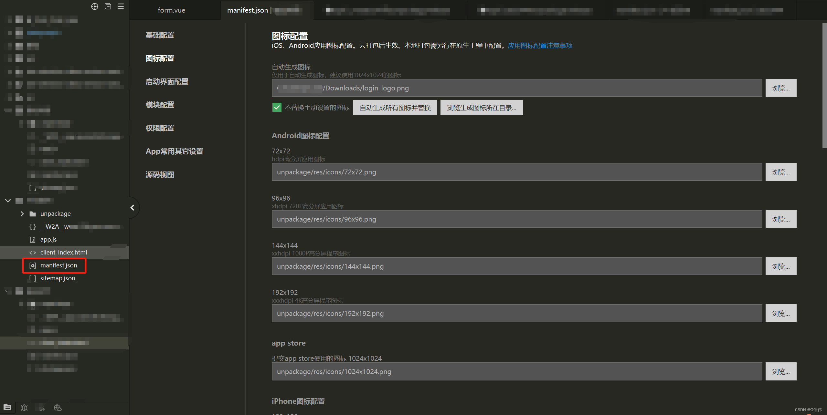Select the project file explorer icon
This screenshot has width=827, height=415.
pyautogui.click(x=7, y=407)
